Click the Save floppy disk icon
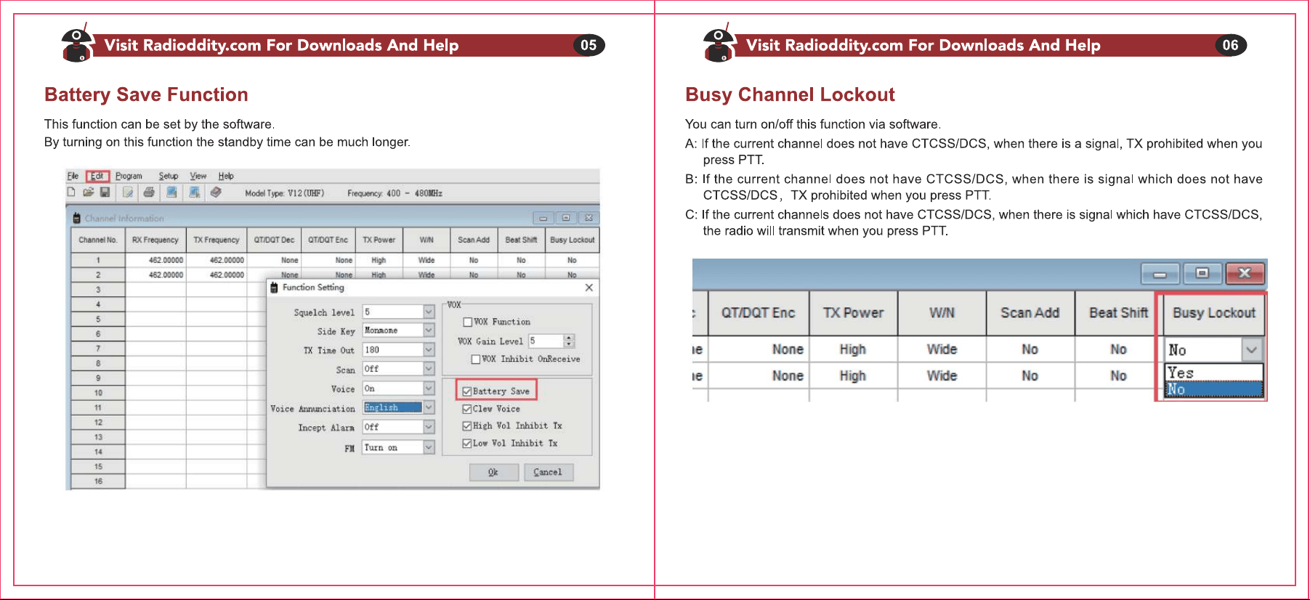1310x600 pixels. 105,192
